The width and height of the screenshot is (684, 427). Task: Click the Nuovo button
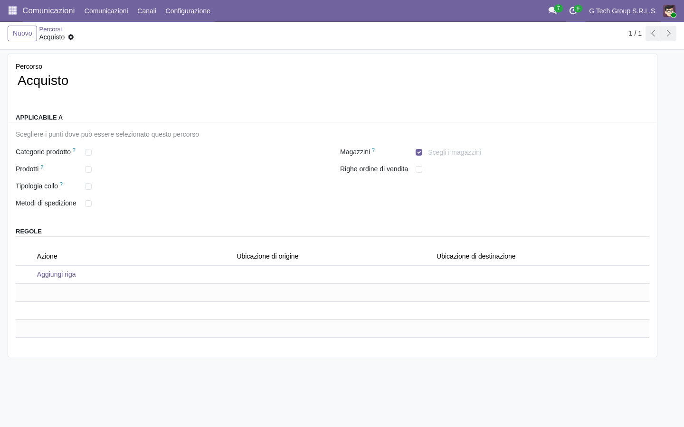pos(22,33)
